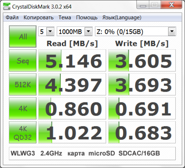Minimize the CrystalDiskMark window
The height and width of the screenshot is (168, 185).
click(x=143, y=5)
